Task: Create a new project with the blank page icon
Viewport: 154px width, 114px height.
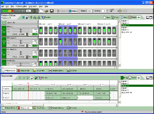Action: click(41, 11)
